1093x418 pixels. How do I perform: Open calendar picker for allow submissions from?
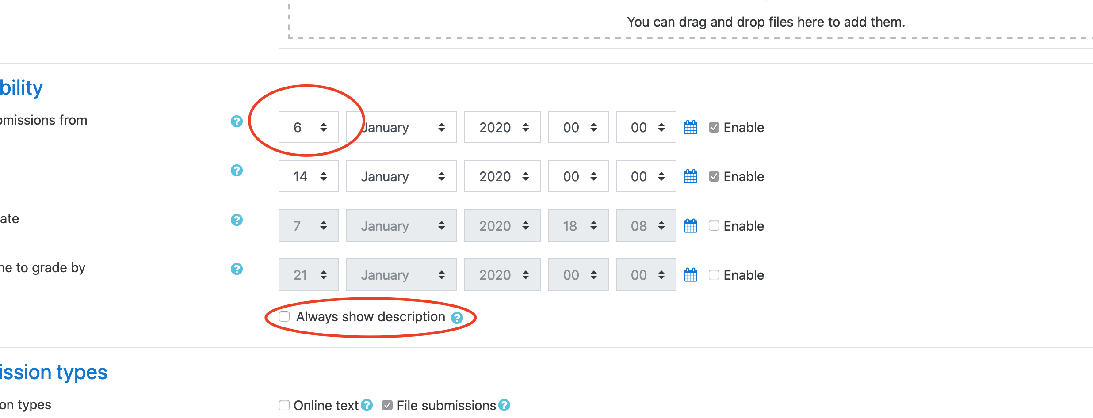[691, 127]
